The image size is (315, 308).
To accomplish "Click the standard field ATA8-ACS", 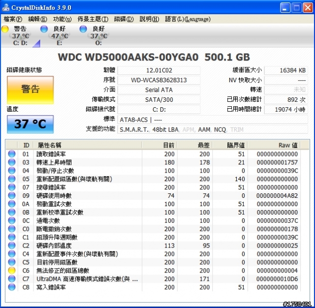I will (213, 120).
